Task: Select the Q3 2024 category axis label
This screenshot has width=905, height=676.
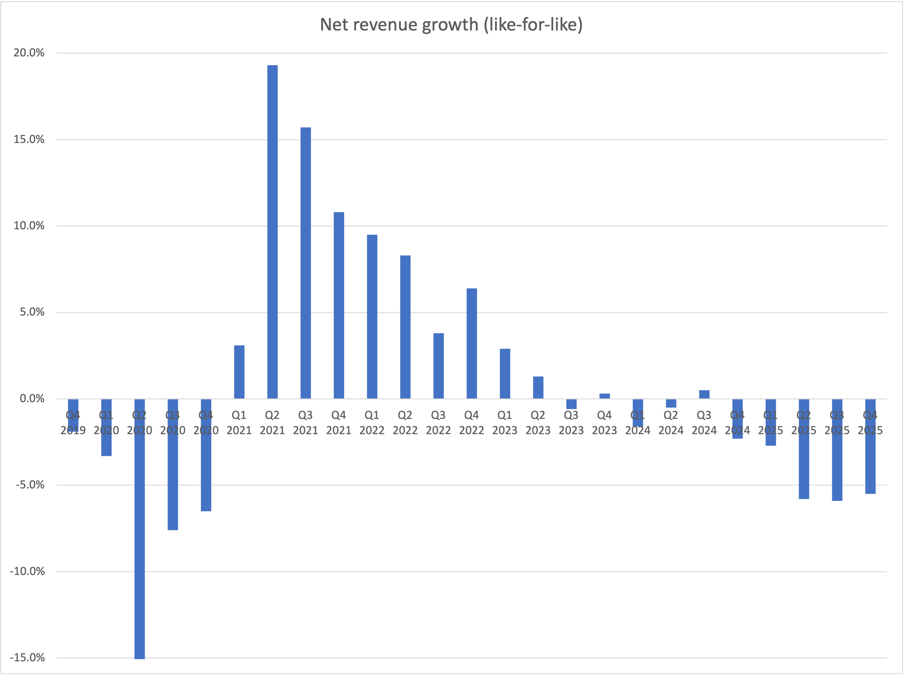Action: point(704,423)
